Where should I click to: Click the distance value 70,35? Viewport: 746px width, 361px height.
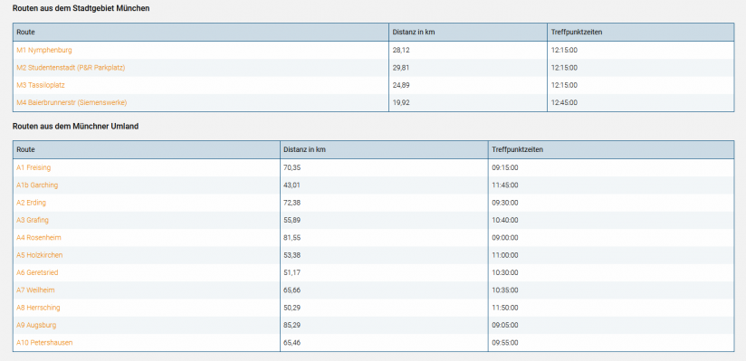pos(292,167)
